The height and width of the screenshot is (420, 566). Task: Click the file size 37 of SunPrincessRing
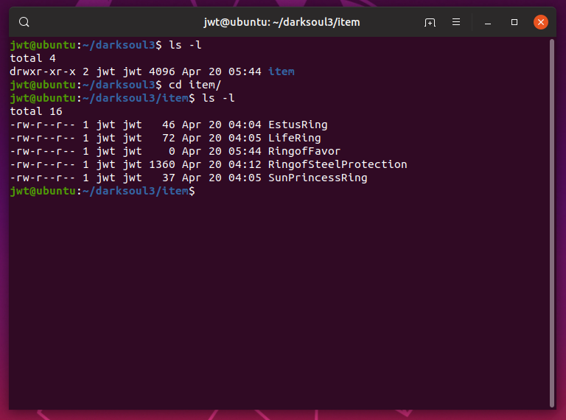[x=169, y=178]
